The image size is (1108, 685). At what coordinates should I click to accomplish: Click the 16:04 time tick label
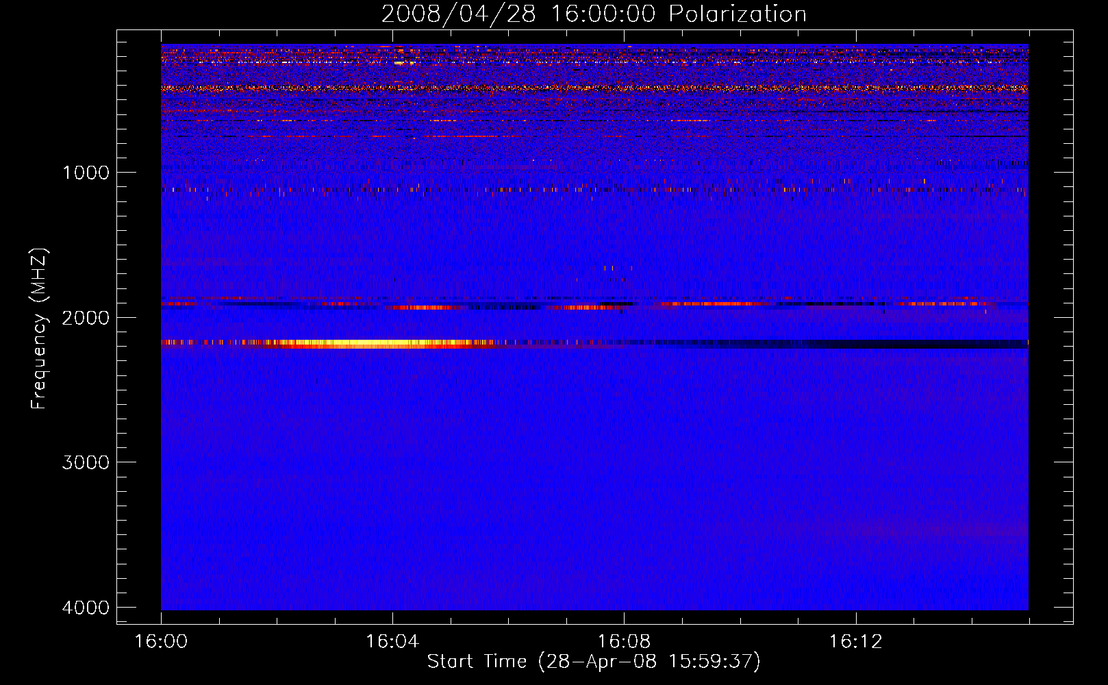tap(392, 642)
